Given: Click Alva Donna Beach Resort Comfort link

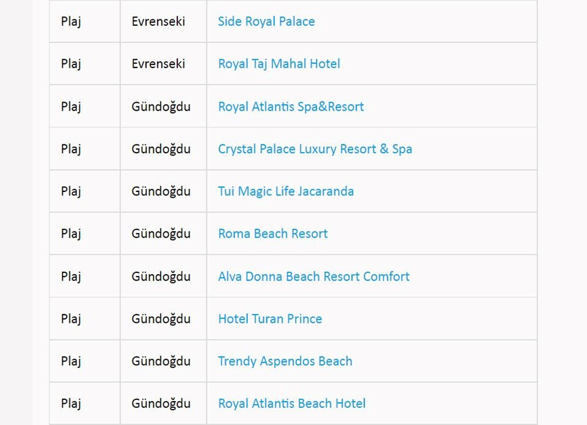Looking at the screenshot, I should [x=313, y=276].
